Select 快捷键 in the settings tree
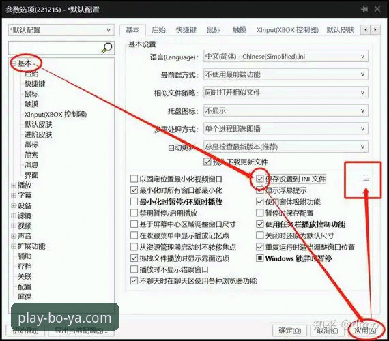389x341 pixels. (x=35, y=84)
